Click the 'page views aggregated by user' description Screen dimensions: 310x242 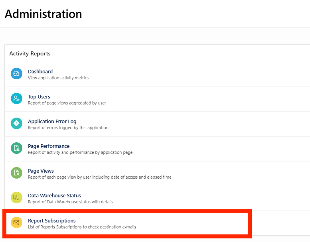pyautogui.click(x=67, y=103)
